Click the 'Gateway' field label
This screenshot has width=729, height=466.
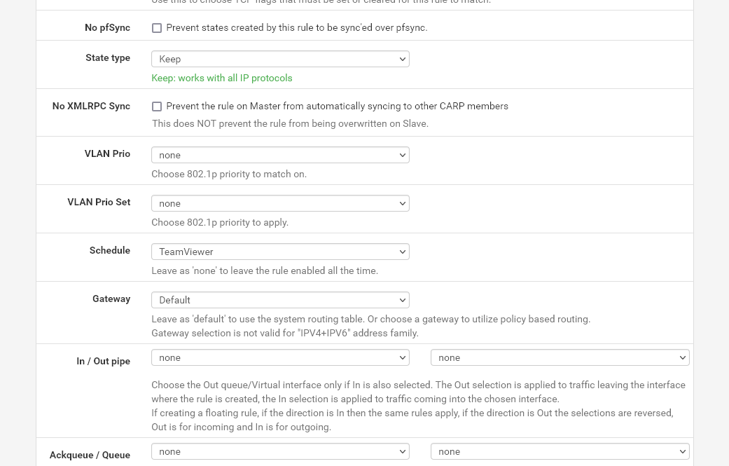click(111, 299)
